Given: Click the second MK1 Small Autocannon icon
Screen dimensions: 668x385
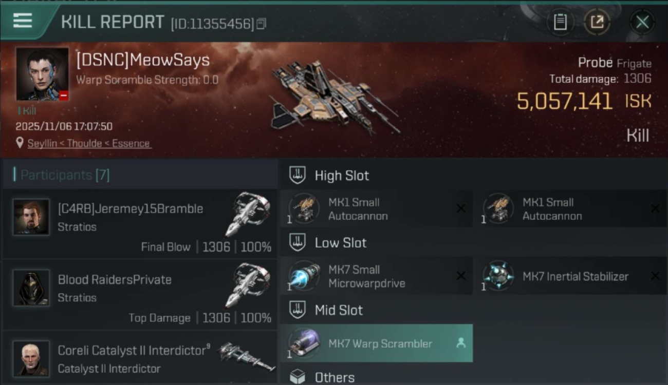Looking at the screenshot, I should coord(497,208).
